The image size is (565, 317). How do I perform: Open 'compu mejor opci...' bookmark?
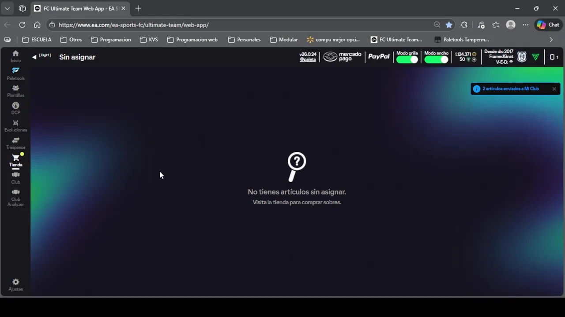[x=333, y=40]
